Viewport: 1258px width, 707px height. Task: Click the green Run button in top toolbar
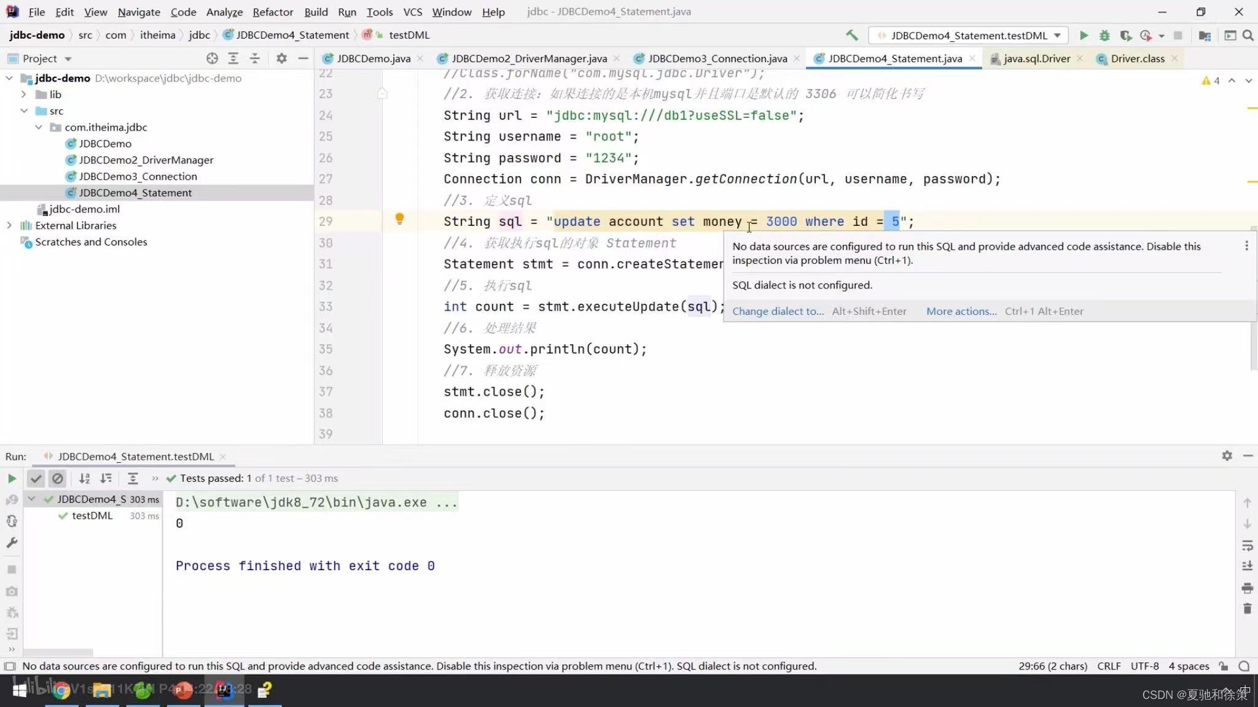1084,36
